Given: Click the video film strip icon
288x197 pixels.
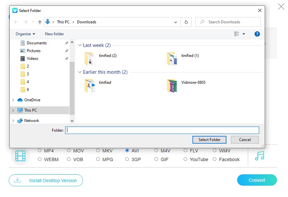Looking at the screenshot, I should click(21, 156).
